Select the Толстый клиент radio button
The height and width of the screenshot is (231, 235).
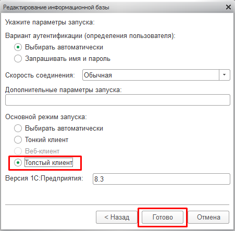click(18, 163)
